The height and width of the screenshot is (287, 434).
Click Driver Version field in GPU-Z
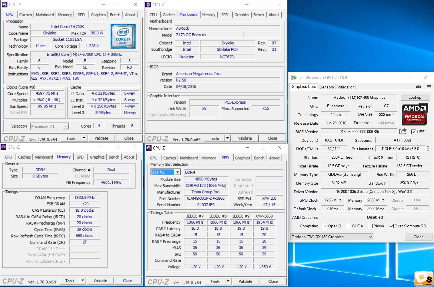point(375,191)
